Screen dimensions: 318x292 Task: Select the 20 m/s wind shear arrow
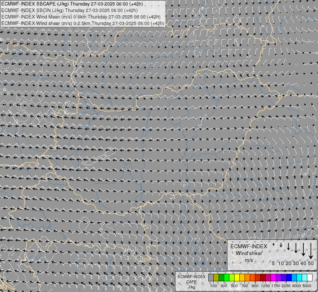(x=288, y=246)
